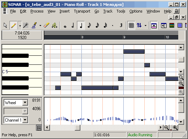Open the Channel 1 dropdown
Screen dimensions: 188x139
25,119
